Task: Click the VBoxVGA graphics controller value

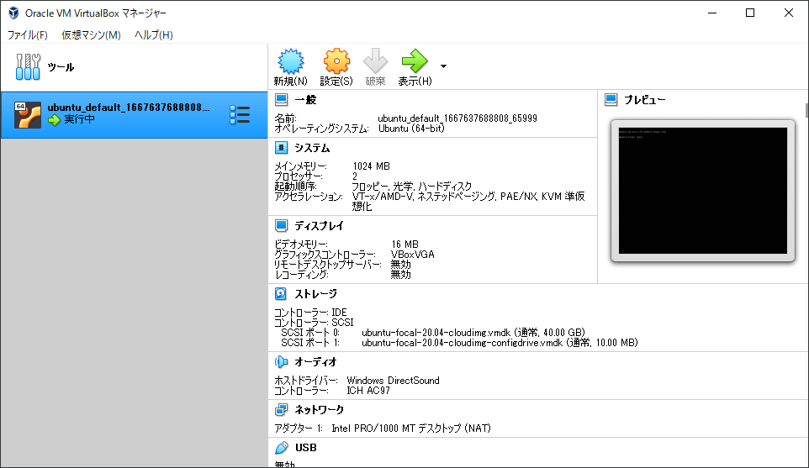Action: click(x=412, y=255)
